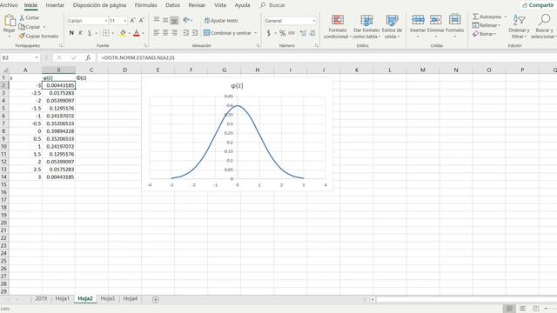557x313 pixels.
Task: Open Borrar clear dropdown
Action: tap(484, 34)
